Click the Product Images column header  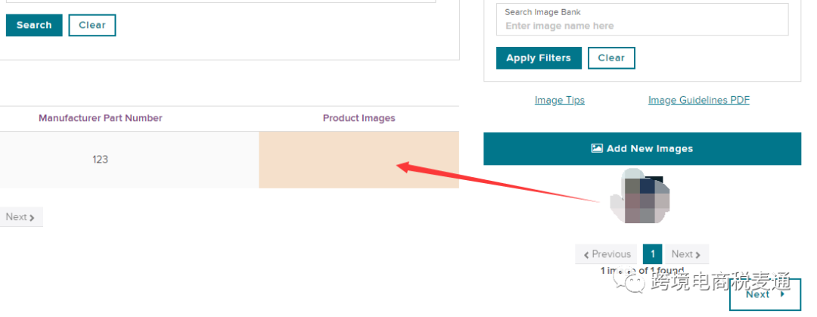[359, 118]
